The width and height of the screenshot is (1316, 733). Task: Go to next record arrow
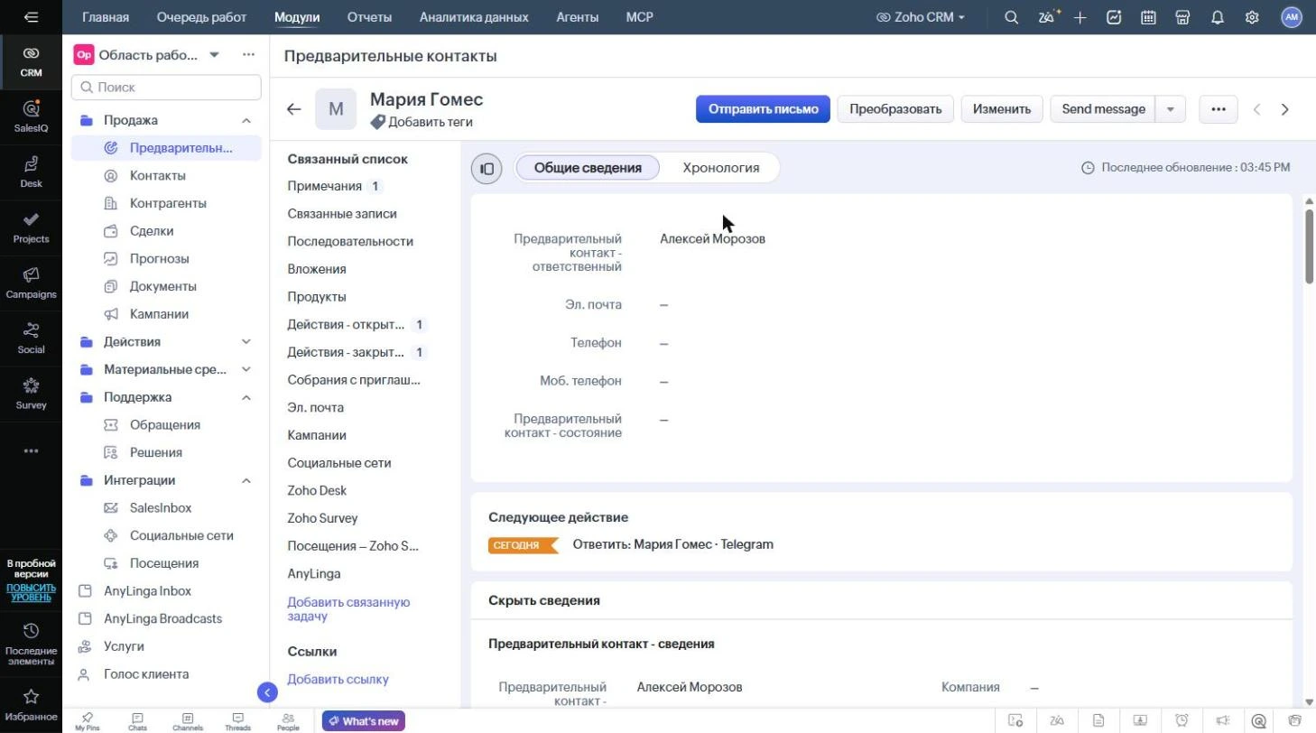coord(1285,109)
